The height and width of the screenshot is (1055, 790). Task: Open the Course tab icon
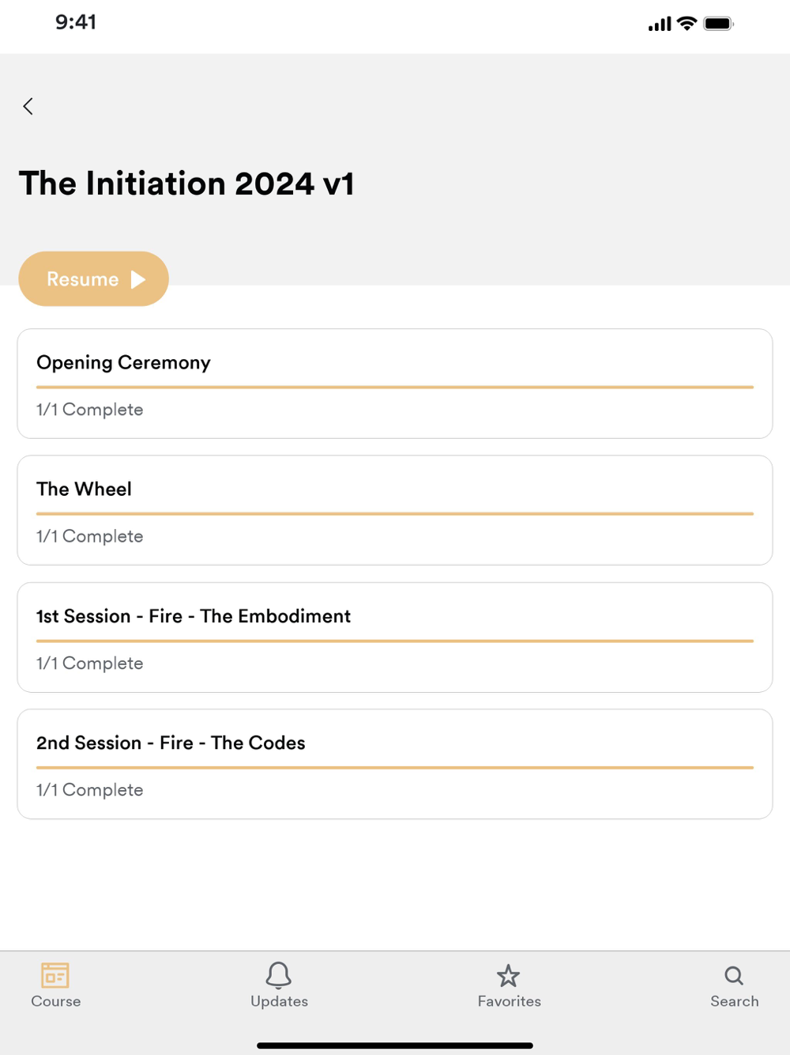click(x=55, y=975)
